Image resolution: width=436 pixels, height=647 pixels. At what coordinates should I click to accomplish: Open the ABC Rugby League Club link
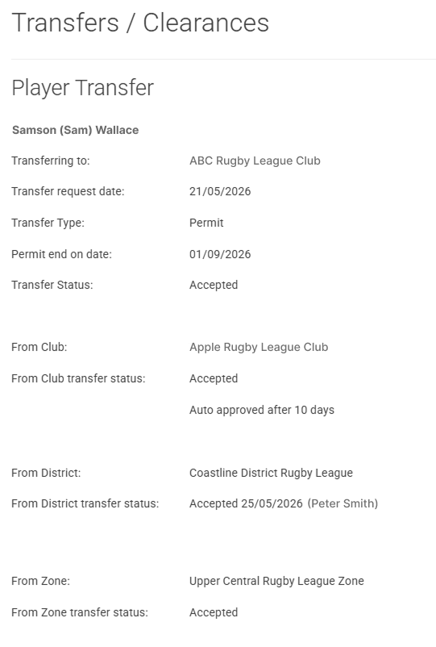click(255, 161)
